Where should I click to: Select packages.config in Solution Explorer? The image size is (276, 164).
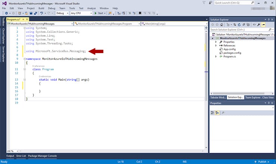[x=232, y=53]
